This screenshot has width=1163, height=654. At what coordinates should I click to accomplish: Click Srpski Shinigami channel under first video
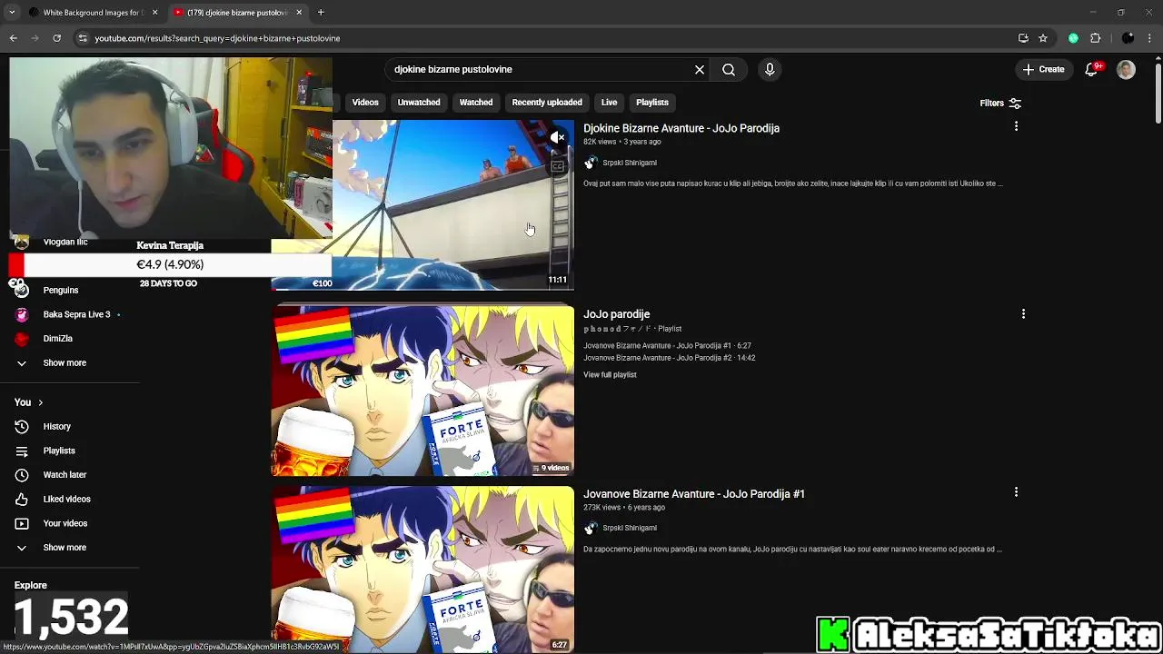pos(629,163)
